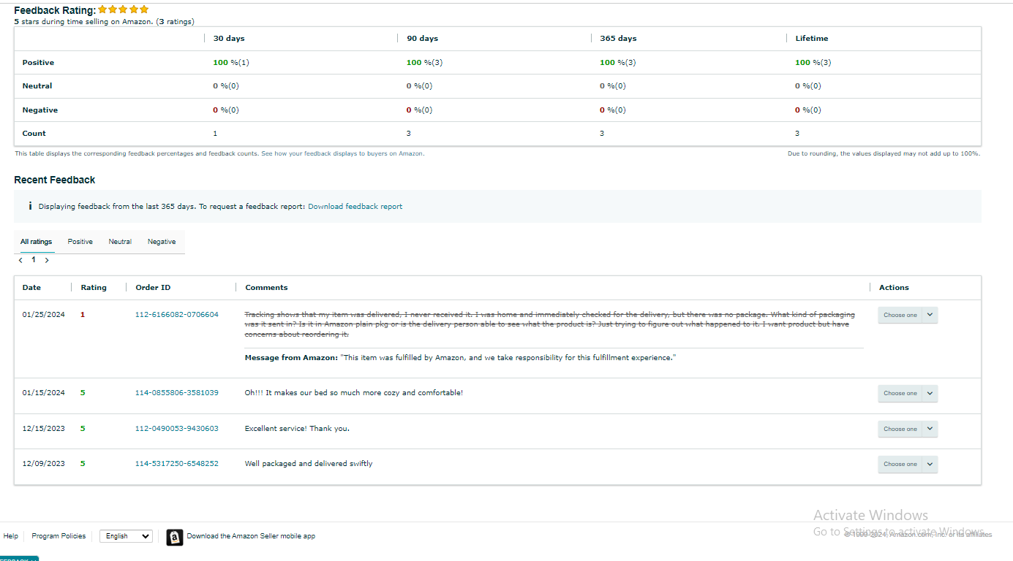This screenshot has height=561, width=1013.
Task: Open the Help link in the footer
Action: pyautogui.click(x=11, y=536)
